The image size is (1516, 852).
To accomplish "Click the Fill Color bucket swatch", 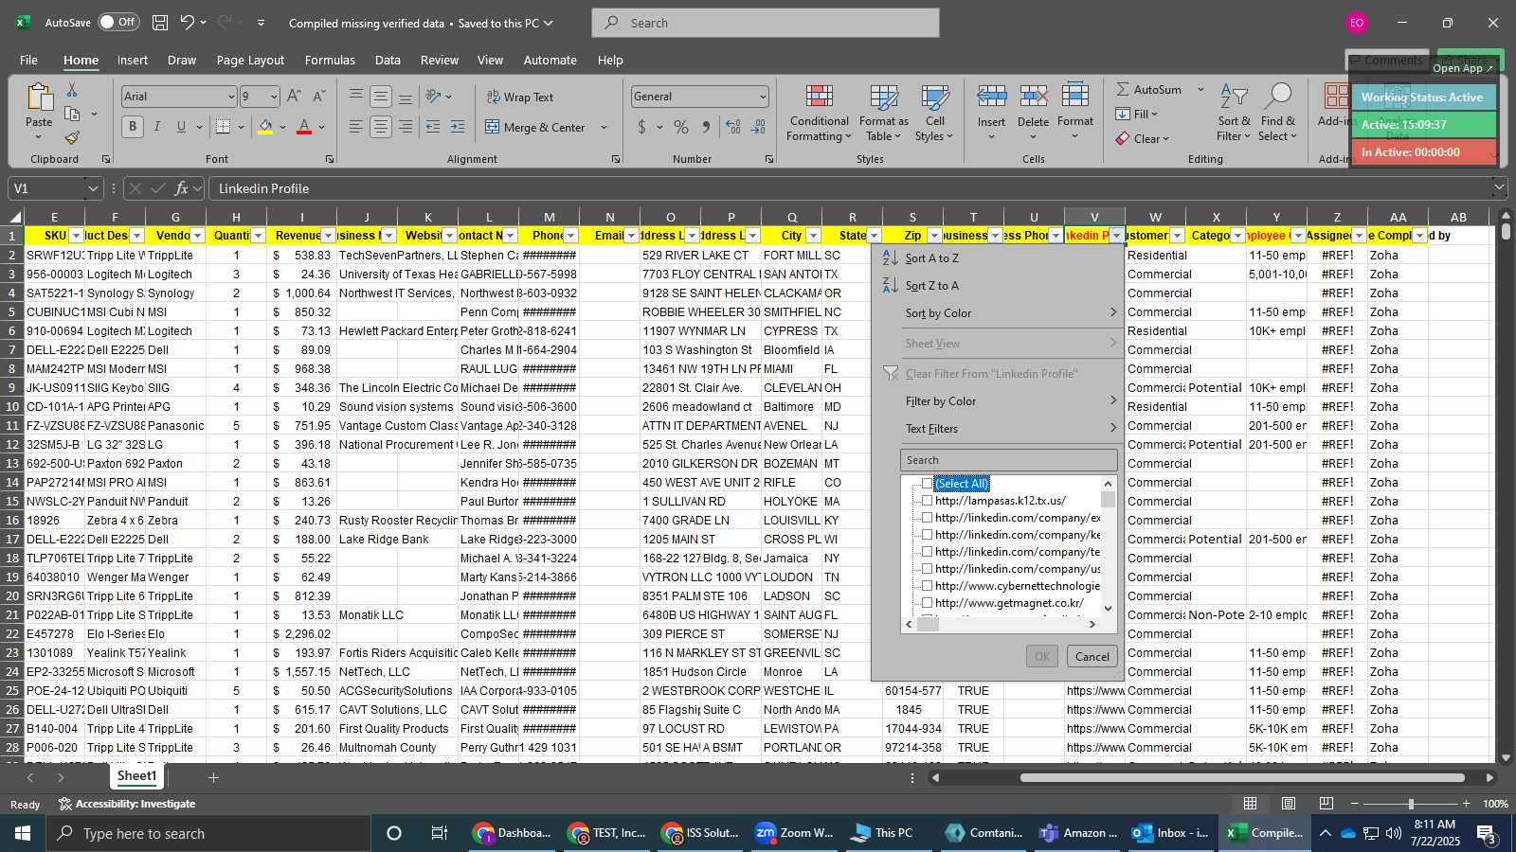I will pos(266,127).
